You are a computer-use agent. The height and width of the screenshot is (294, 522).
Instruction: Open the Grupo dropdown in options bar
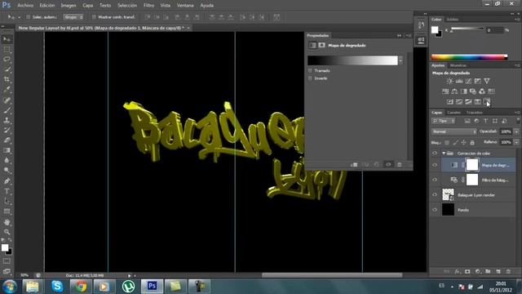tap(73, 17)
